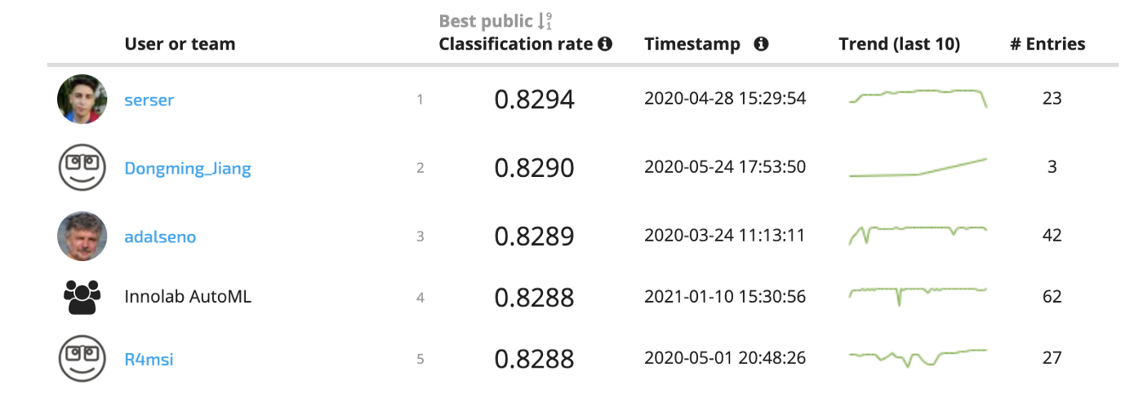Click Innolab AutoML's trend sparkline chart

point(918,293)
